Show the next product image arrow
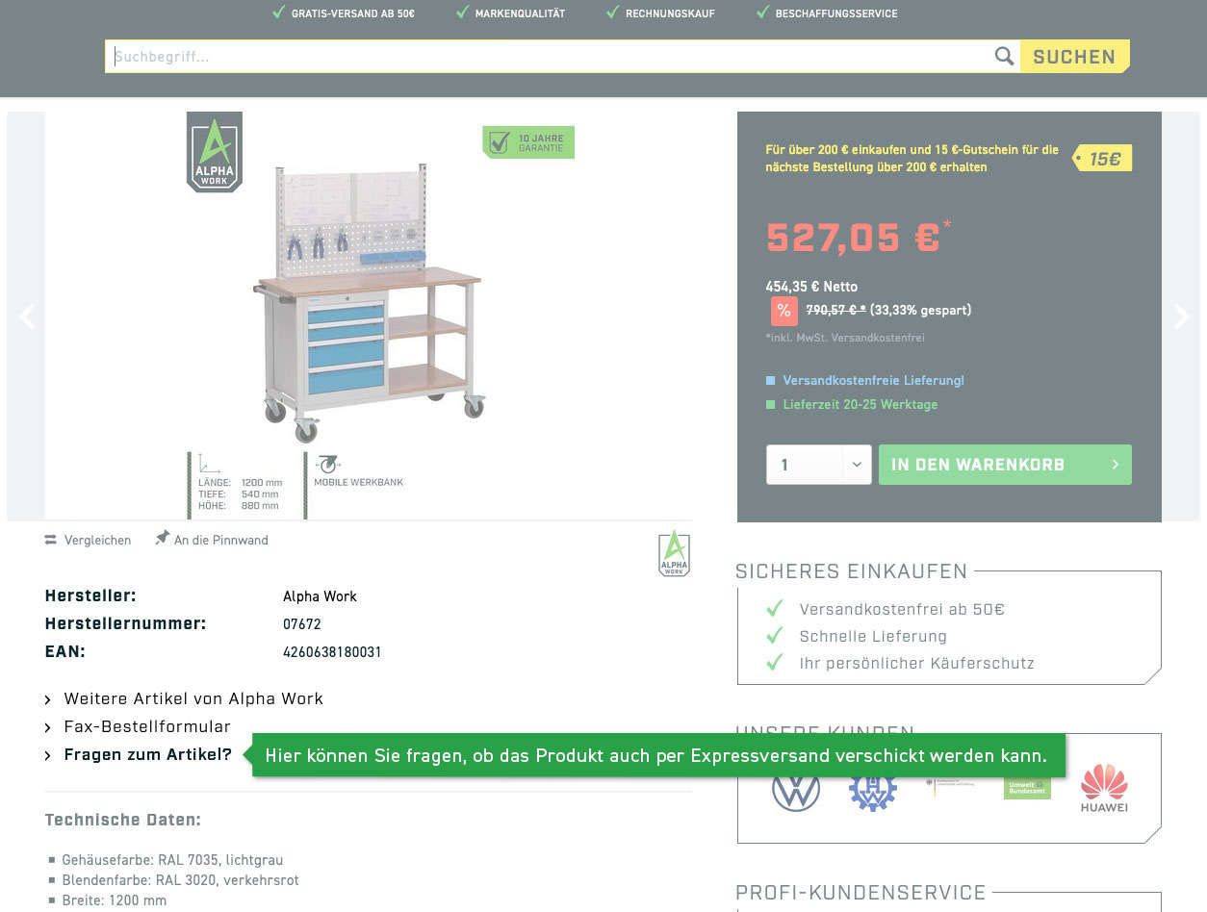The image size is (1207, 912). click(x=1181, y=317)
